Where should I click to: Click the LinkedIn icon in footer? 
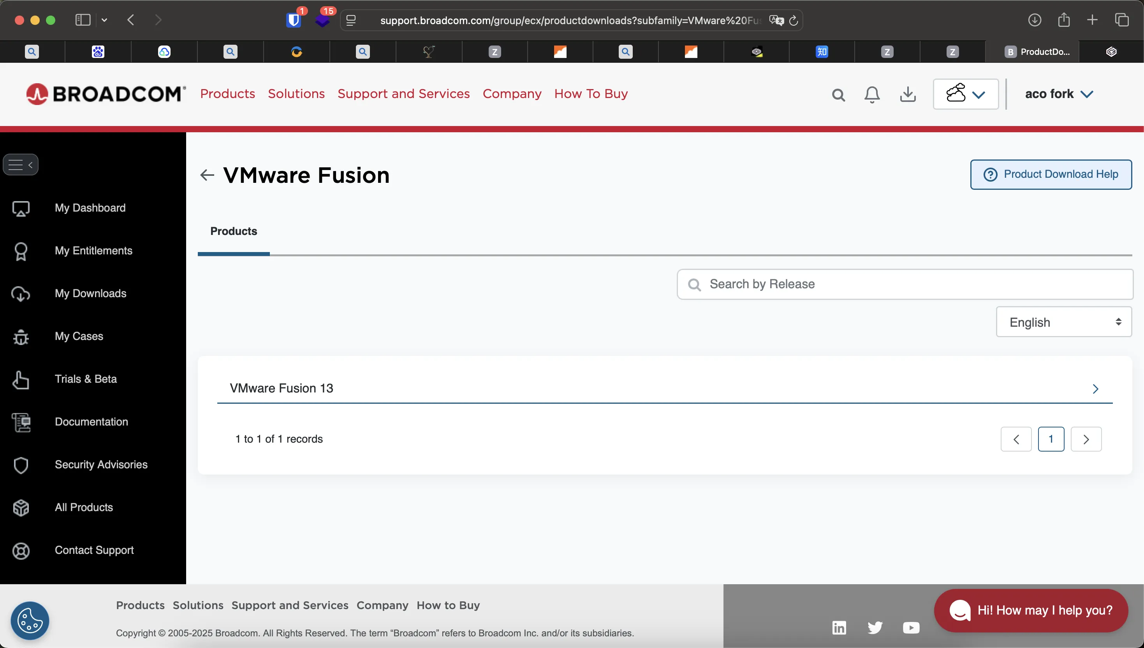(x=839, y=627)
